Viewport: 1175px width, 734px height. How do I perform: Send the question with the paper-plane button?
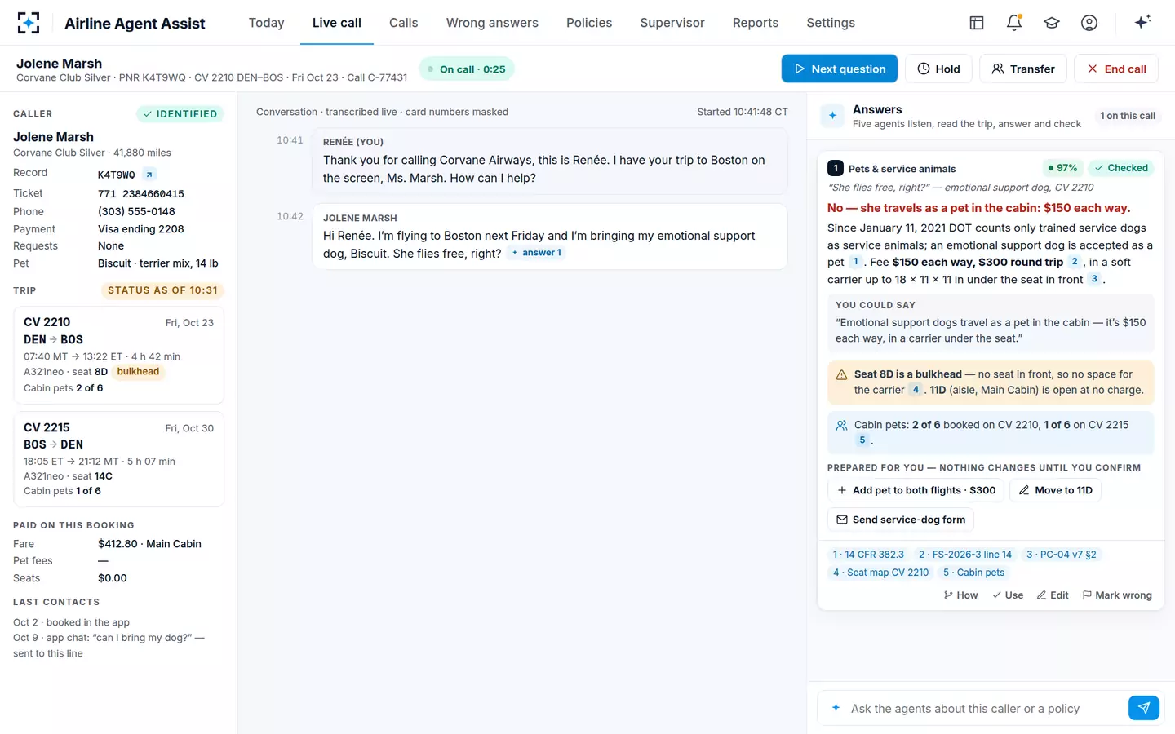[x=1144, y=708]
